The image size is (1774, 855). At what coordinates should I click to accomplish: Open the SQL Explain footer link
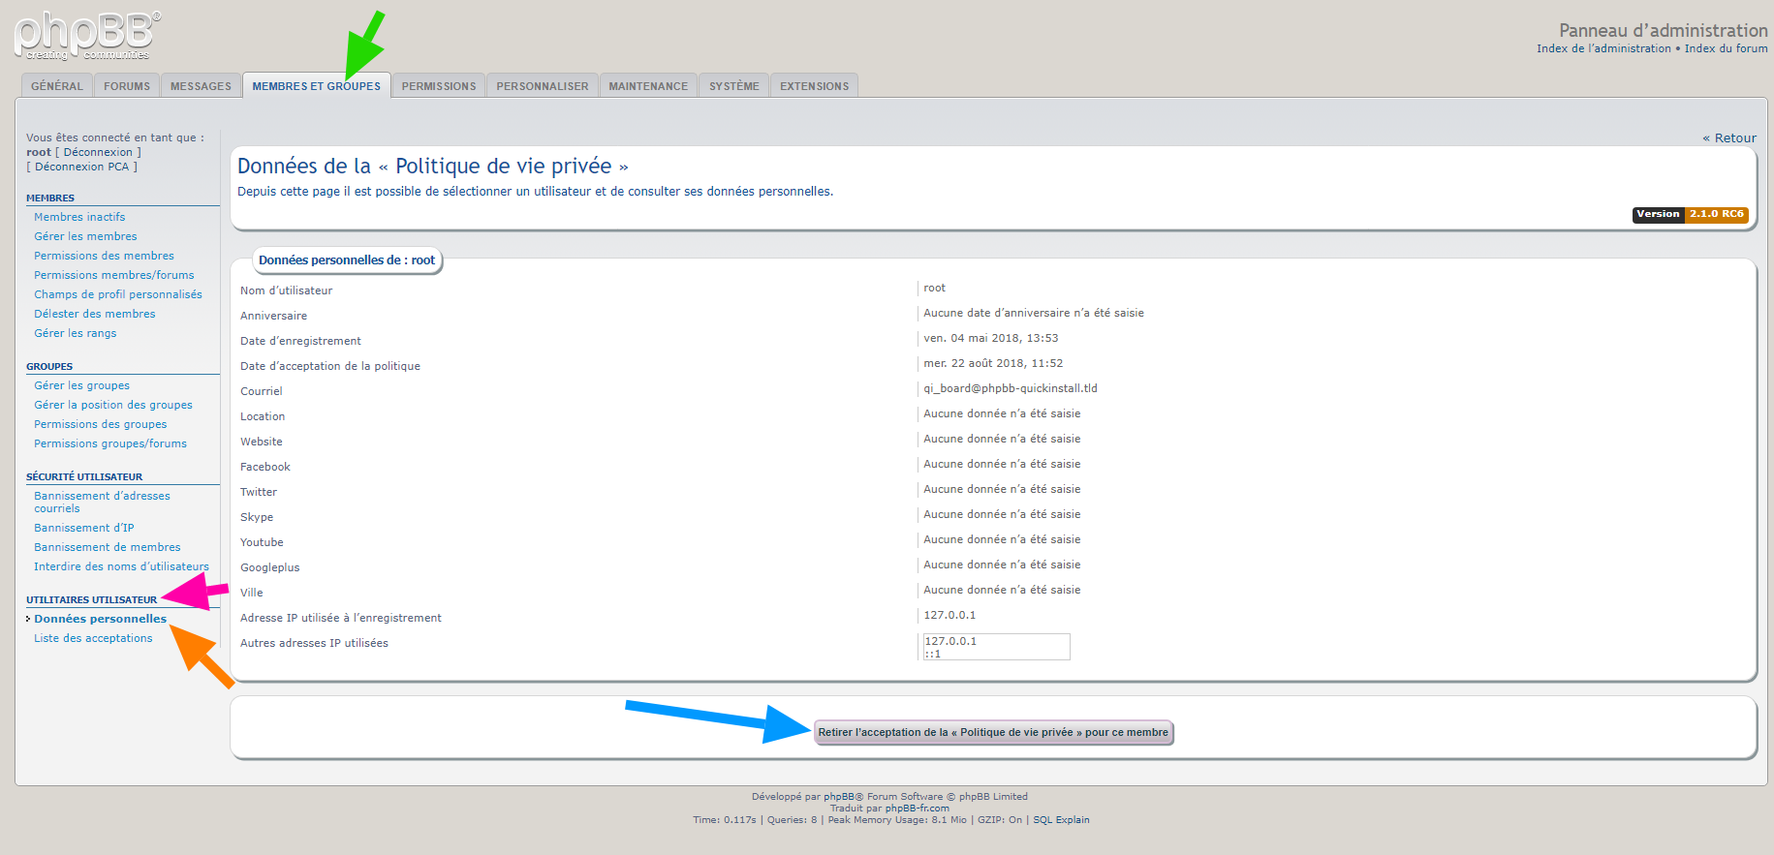point(1061,820)
